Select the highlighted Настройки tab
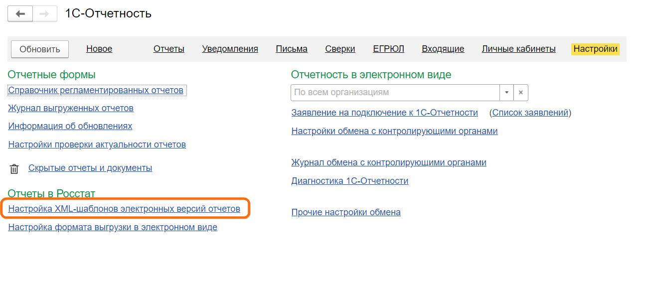This screenshot has height=284, width=653. point(596,49)
